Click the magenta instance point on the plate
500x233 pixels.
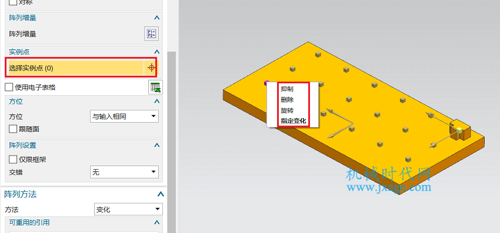266,83
